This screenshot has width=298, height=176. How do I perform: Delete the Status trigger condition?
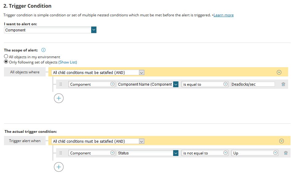pyautogui.click(x=286, y=153)
